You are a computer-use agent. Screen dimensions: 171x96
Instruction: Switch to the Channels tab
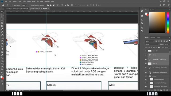153,38
